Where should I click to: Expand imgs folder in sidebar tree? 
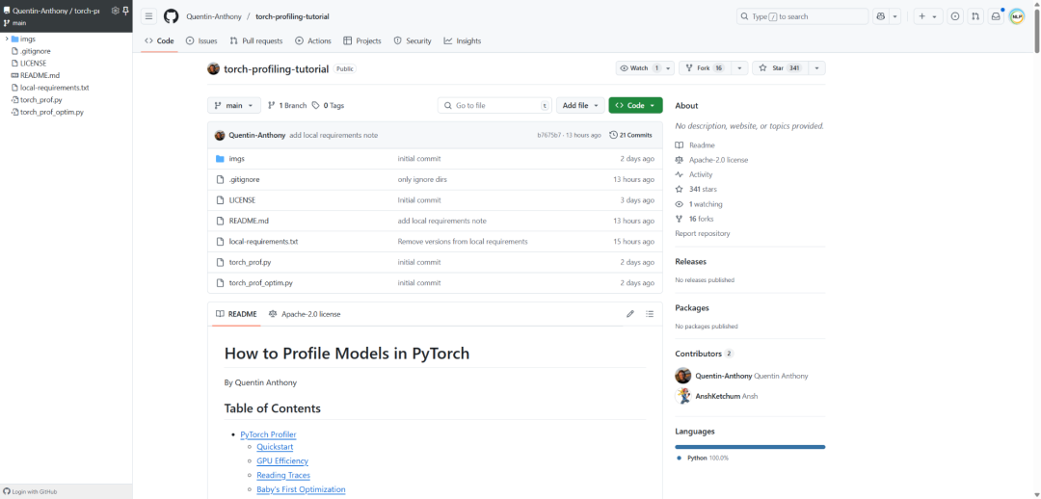pos(7,39)
